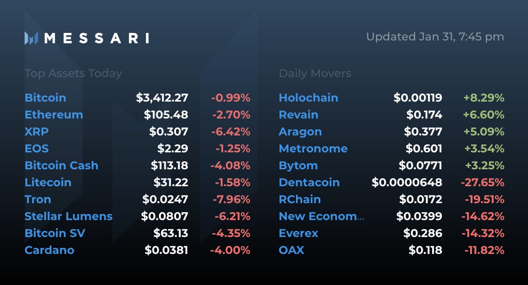Open the Cardano asset link
This screenshot has width=528, height=285.
[49, 250]
